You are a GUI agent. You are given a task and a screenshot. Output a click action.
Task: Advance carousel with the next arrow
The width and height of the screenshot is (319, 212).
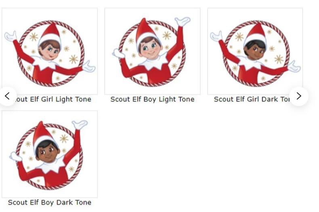(299, 96)
